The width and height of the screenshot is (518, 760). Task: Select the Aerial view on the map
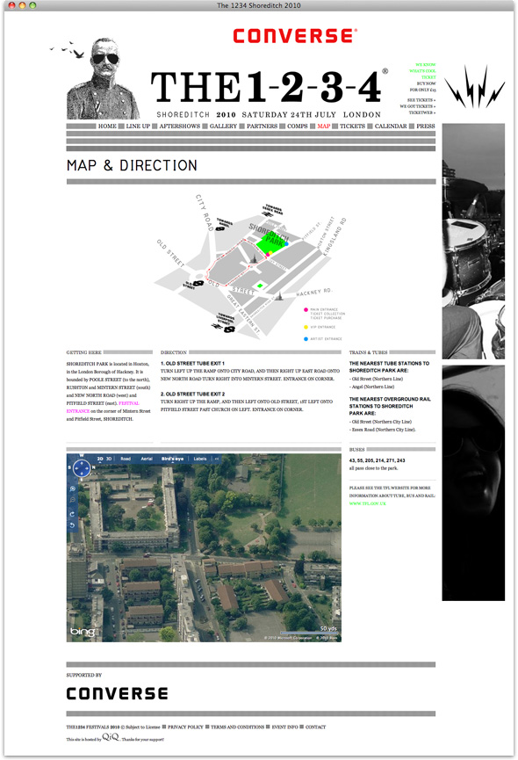[x=147, y=459]
